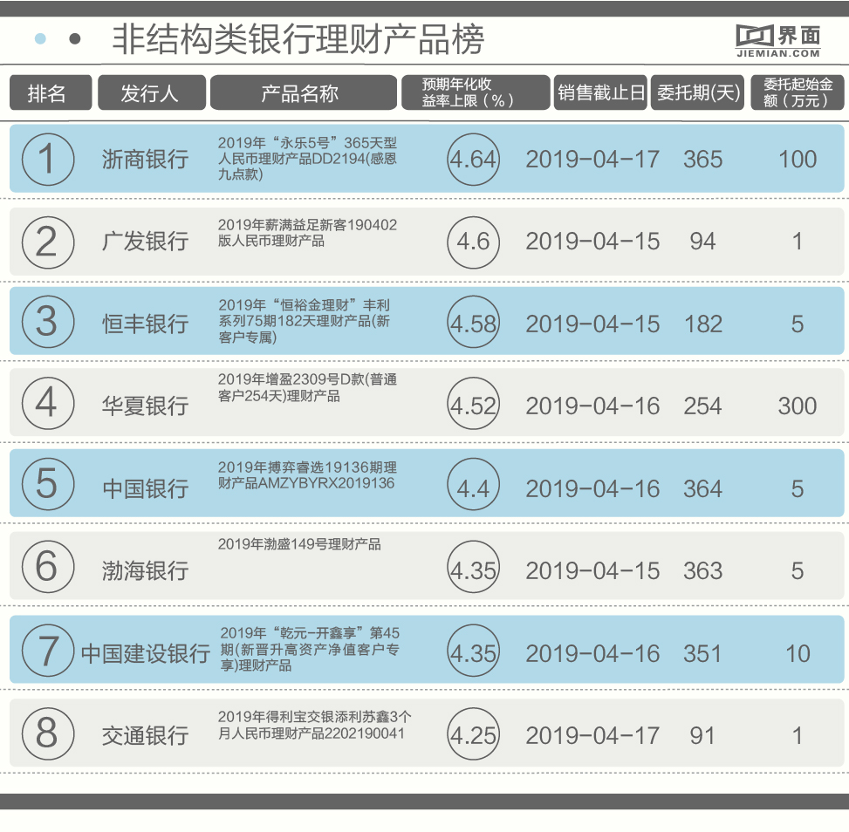
Task: Click the 发行人 column header
Action: tap(152, 92)
